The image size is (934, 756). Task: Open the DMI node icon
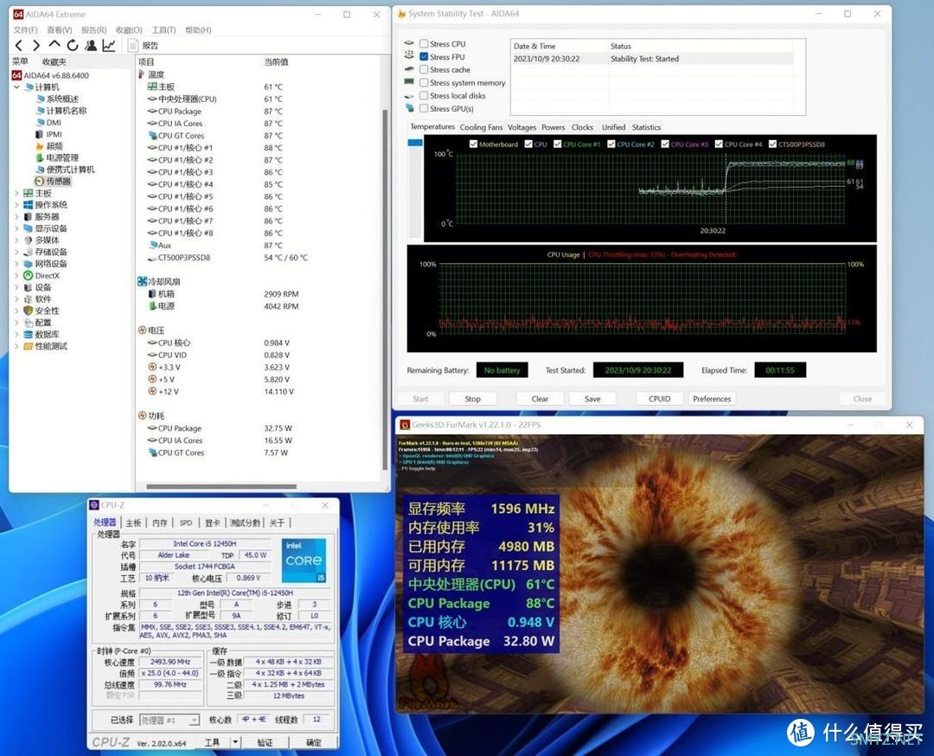tap(40, 123)
